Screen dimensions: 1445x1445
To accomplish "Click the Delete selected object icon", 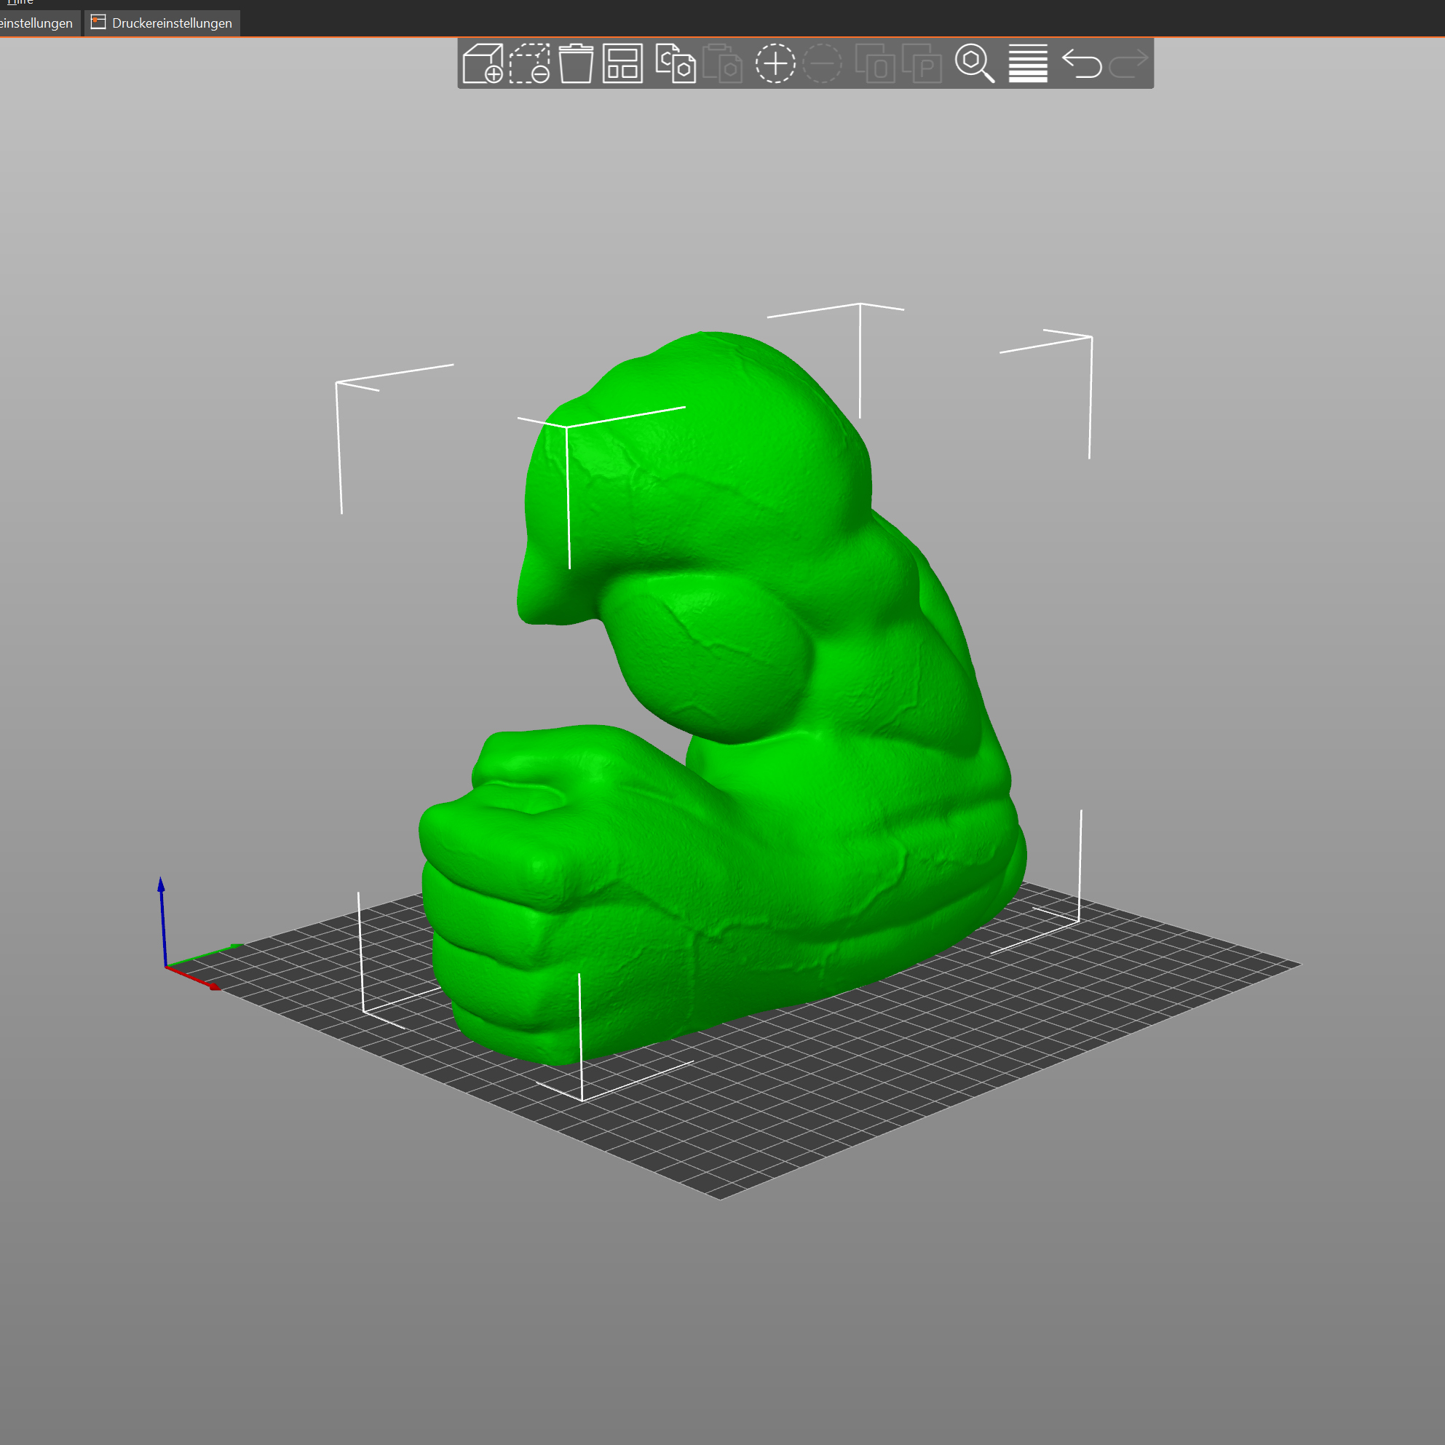I will click(x=529, y=63).
